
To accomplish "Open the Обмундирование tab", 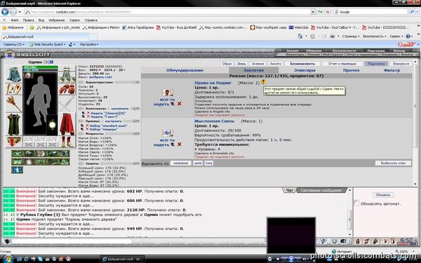I will pos(185,70).
